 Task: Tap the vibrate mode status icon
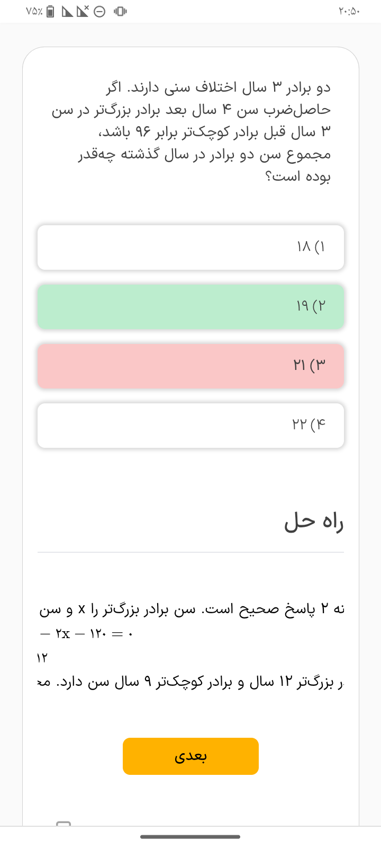click(120, 11)
